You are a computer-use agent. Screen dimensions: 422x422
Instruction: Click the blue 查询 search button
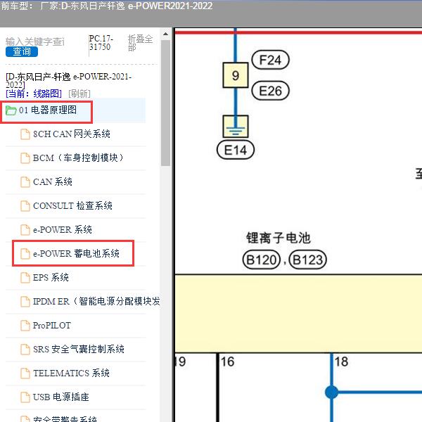22,51
